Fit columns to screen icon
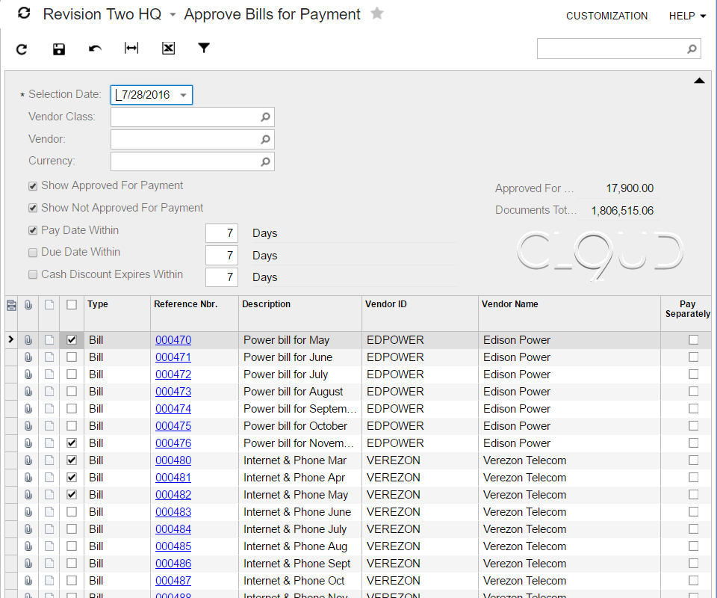This screenshot has height=598, width=717. tap(131, 48)
